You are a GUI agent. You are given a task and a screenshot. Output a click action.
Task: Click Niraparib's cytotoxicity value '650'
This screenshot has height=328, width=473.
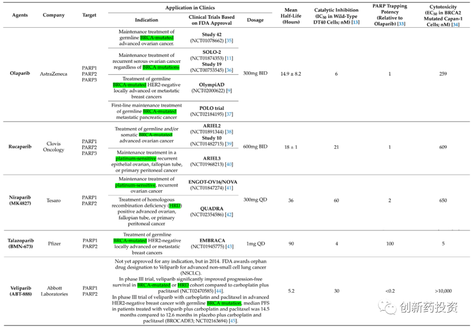443,201
